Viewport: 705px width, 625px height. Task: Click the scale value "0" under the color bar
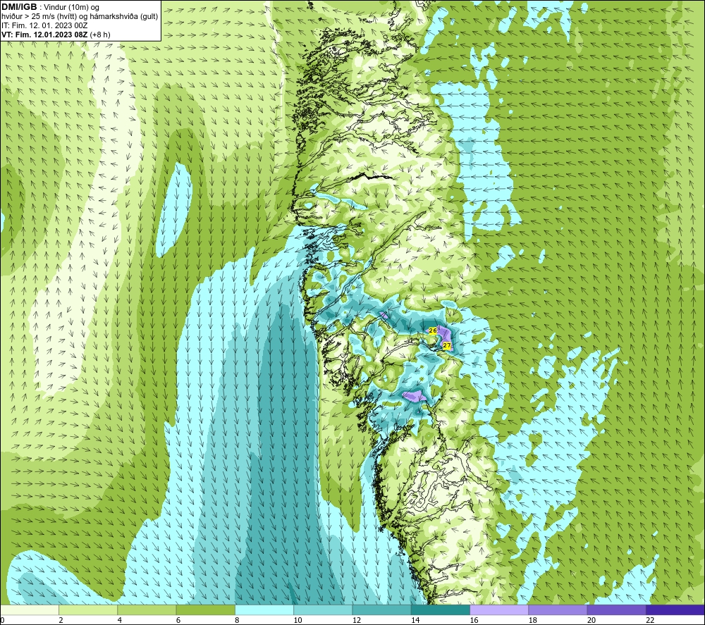point(2,620)
